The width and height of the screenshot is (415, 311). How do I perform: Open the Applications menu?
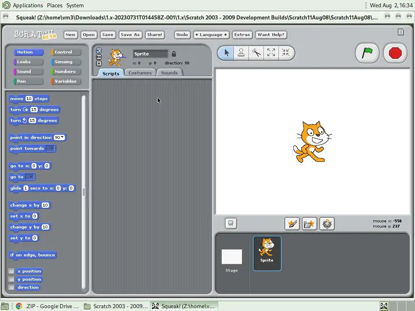[28, 5]
